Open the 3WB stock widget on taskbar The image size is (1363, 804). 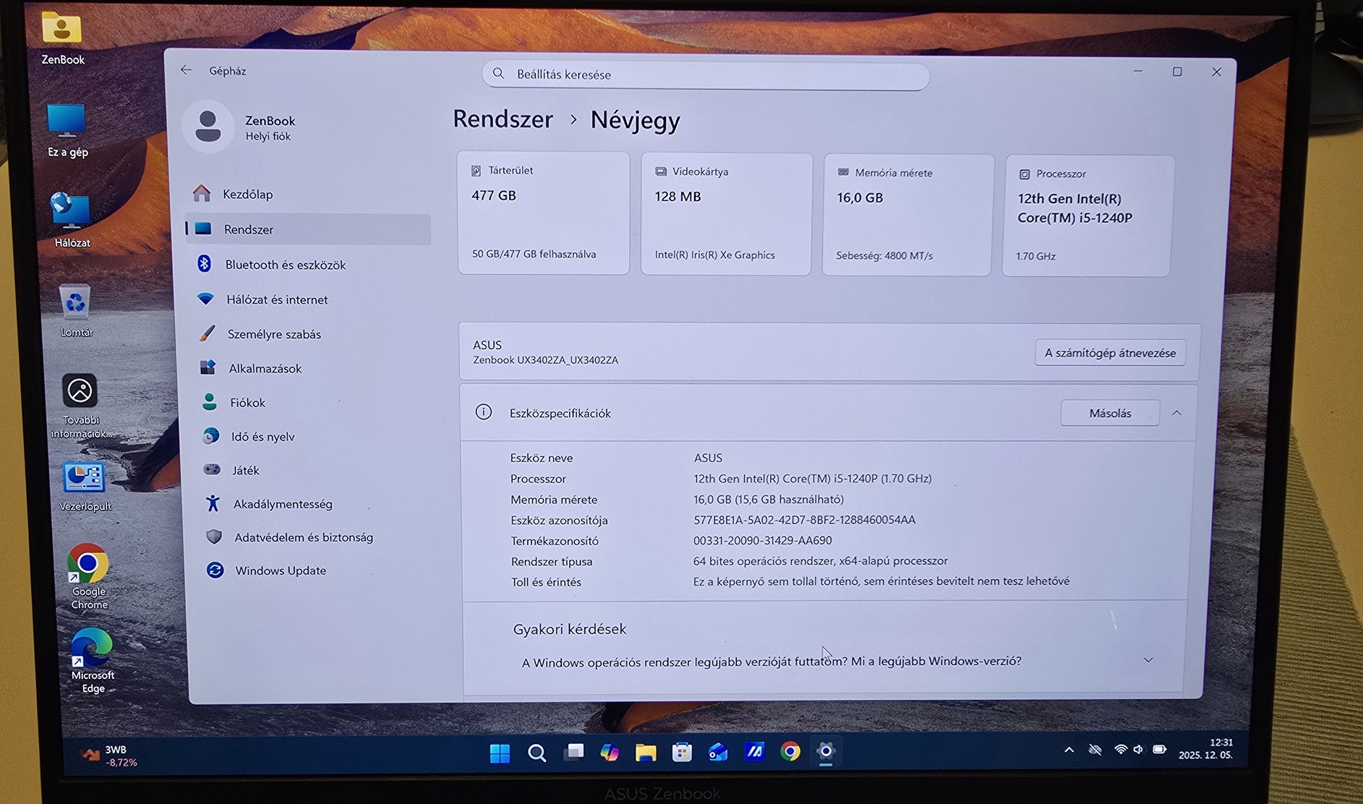click(109, 756)
